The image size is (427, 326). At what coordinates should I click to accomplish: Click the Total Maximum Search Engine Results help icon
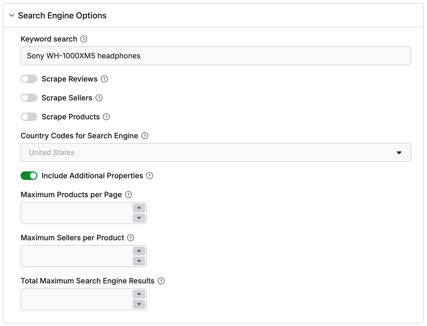[x=161, y=281]
